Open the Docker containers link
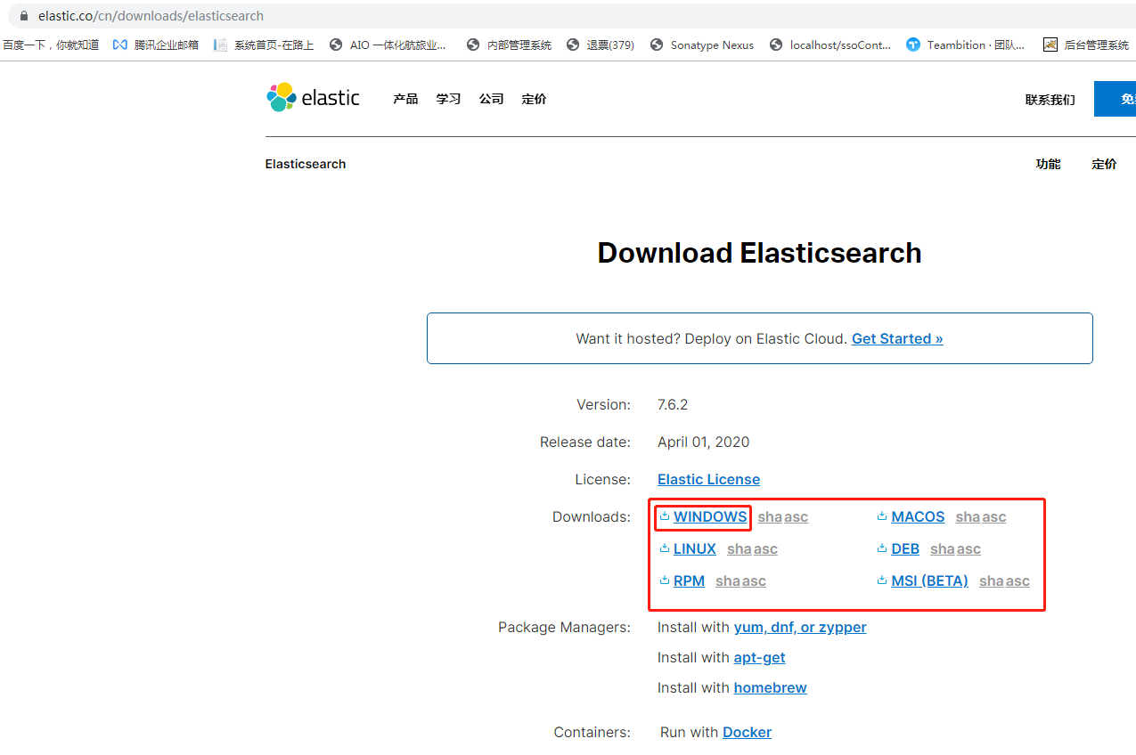Screen dimensions: 1136x755 (x=747, y=732)
